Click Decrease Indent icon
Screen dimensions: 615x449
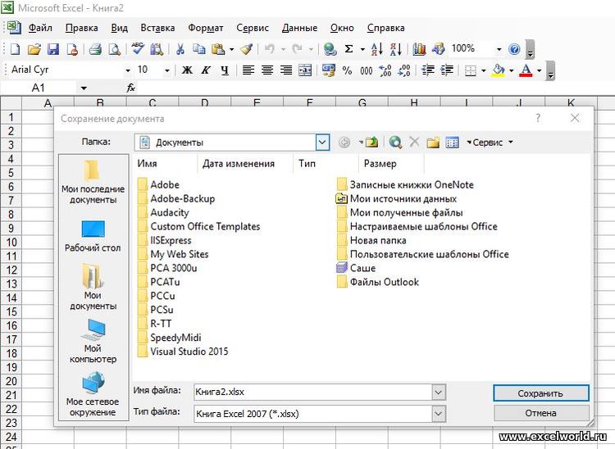point(428,70)
